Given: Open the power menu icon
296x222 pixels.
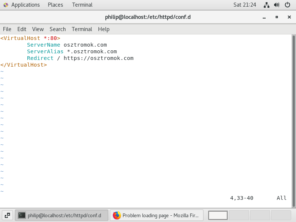Looking at the screenshot, I should 287,5.
